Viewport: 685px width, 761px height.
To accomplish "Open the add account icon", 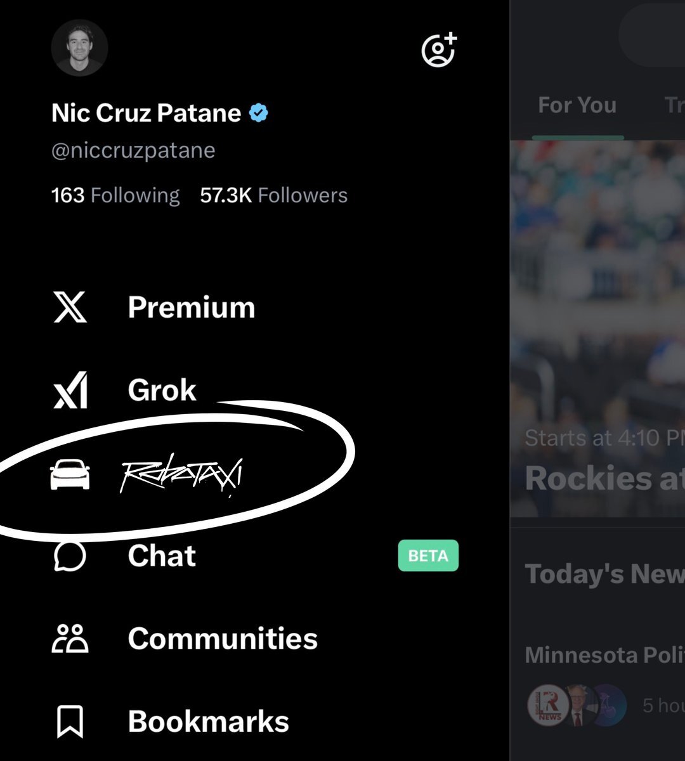I will coord(439,49).
